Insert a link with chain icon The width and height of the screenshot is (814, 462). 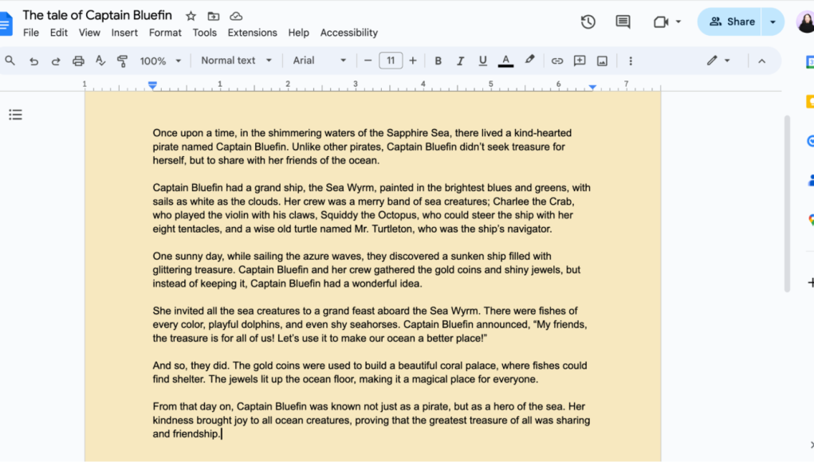pos(557,61)
